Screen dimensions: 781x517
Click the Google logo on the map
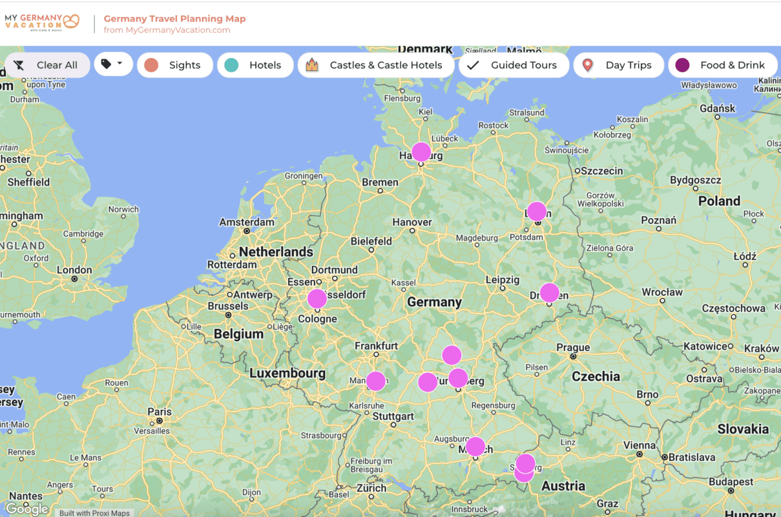[27, 509]
